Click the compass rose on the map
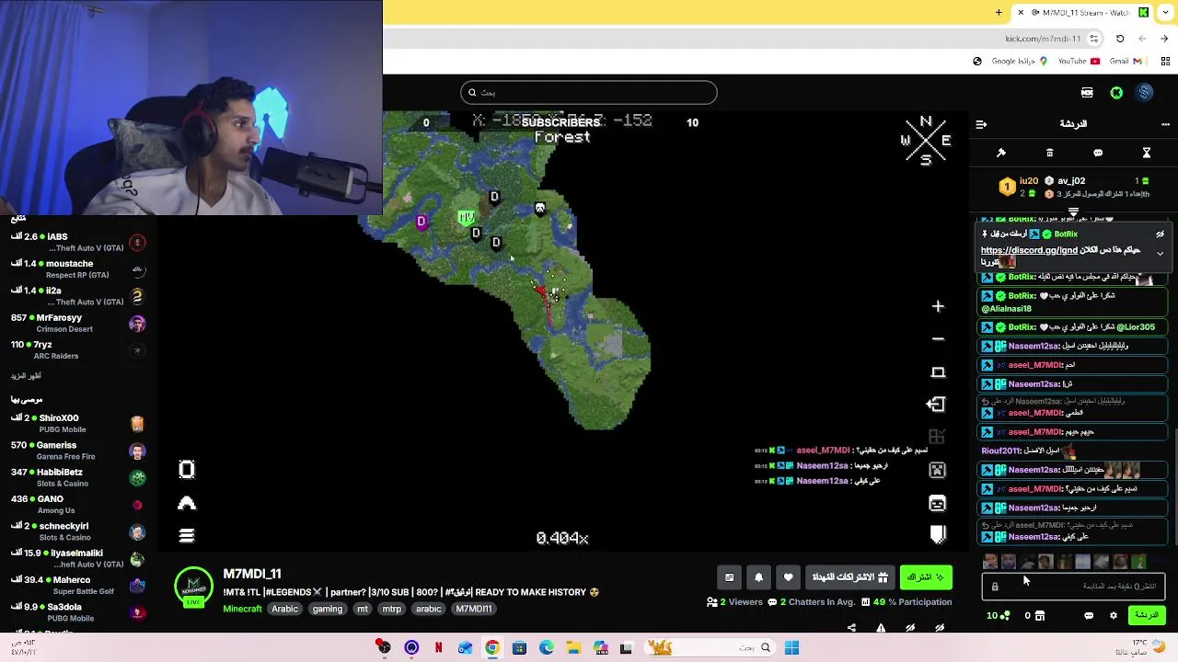 tap(926, 141)
